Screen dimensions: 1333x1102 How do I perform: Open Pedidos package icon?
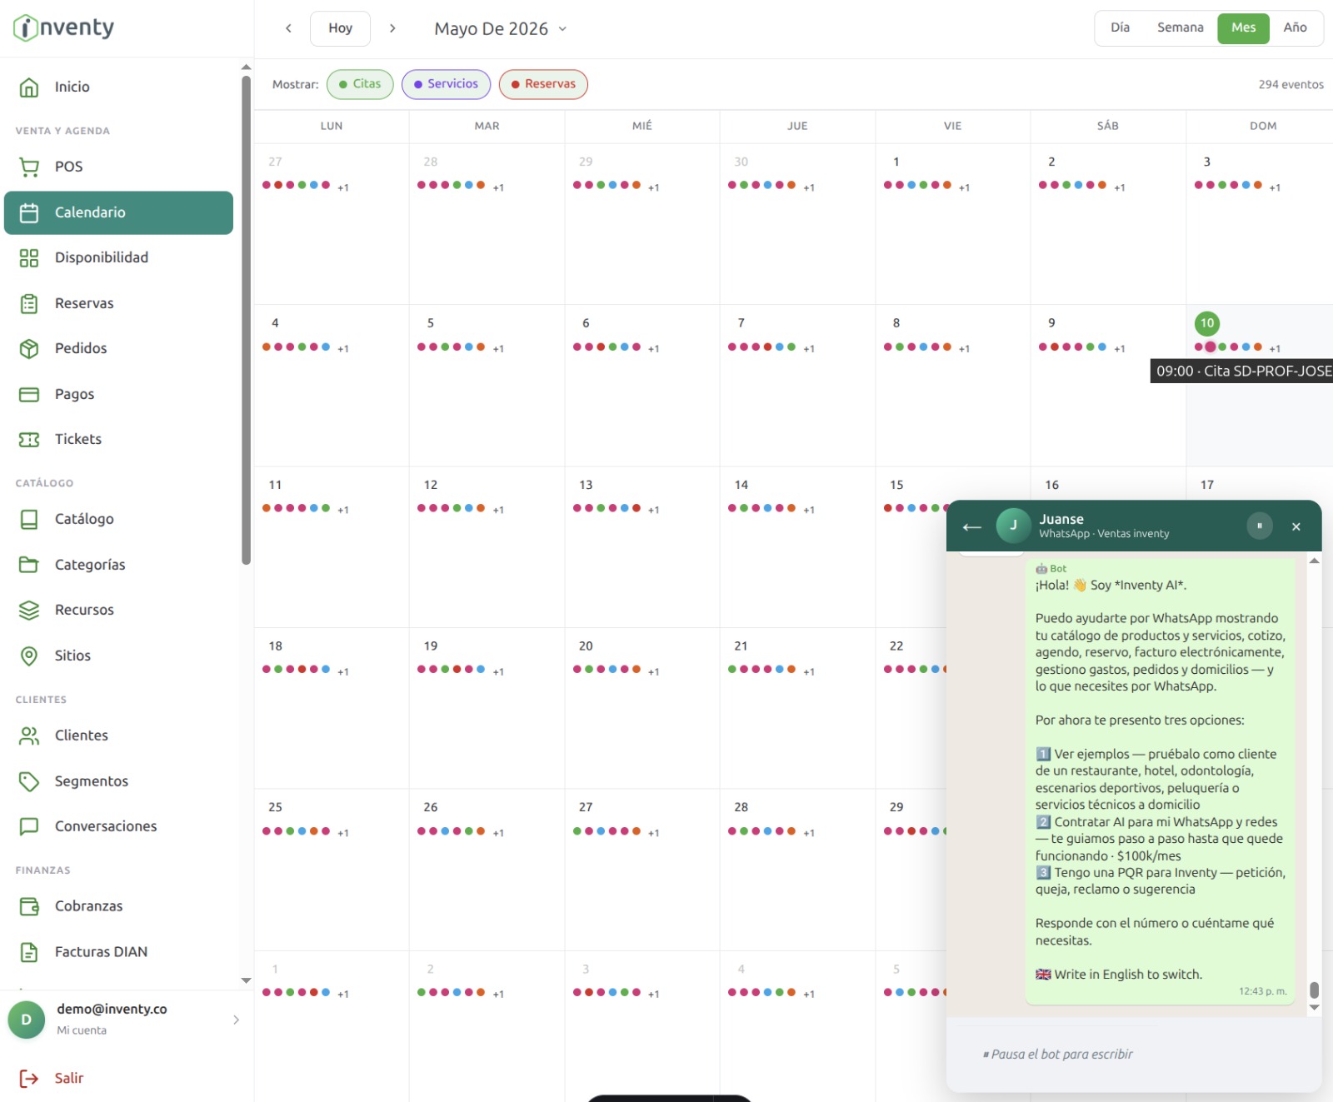(29, 348)
